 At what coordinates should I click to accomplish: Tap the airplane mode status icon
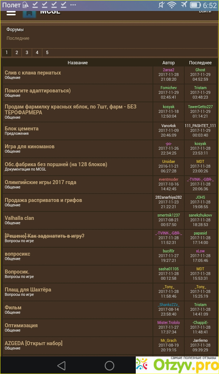(x=184, y=5)
